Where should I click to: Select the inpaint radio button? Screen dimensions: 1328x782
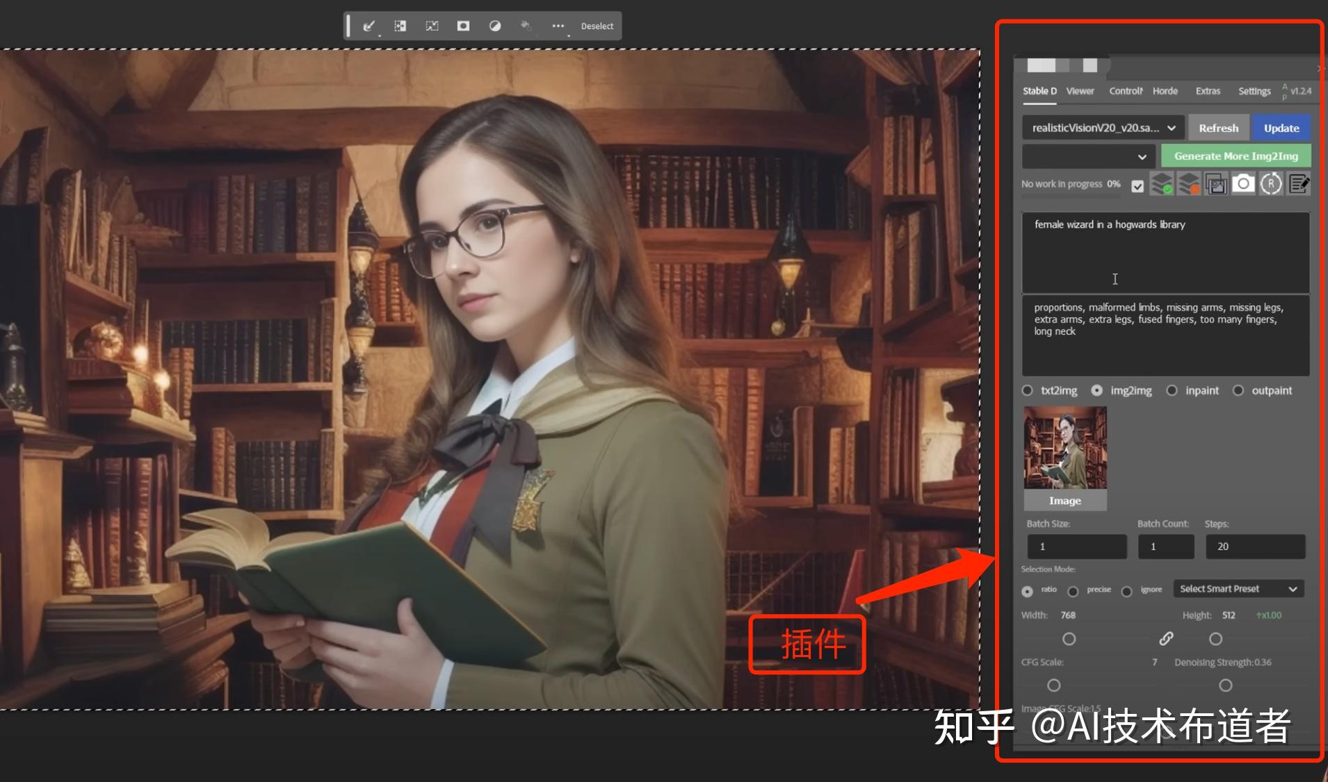pyautogui.click(x=1173, y=390)
